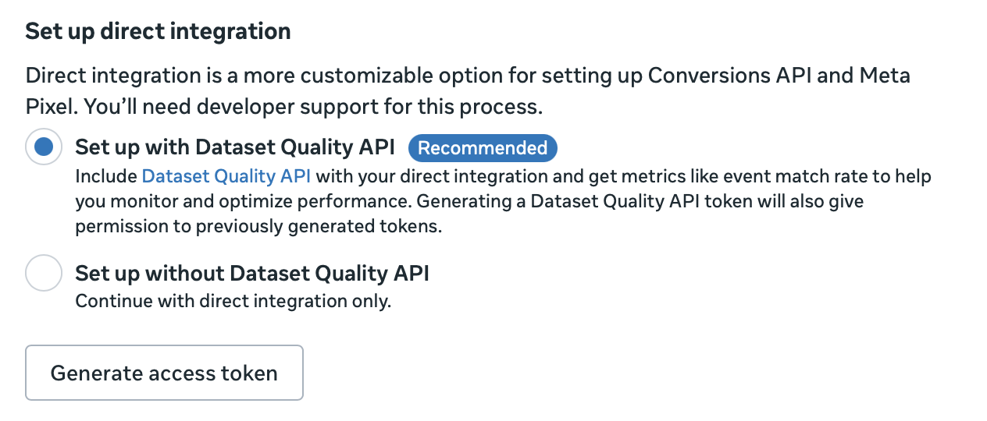Click "permission to previously generated tokens." line

258,227
